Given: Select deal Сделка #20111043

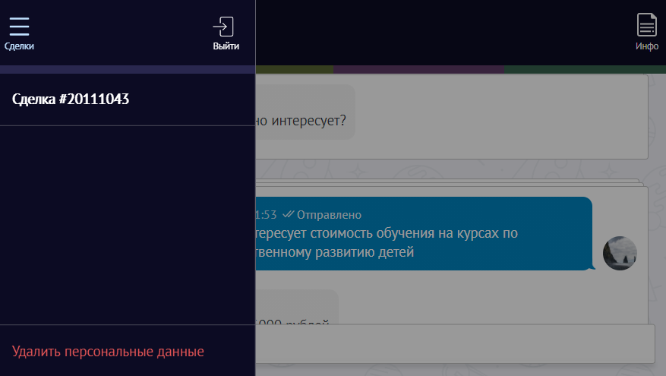Looking at the screenshot, I should point(71,99).
